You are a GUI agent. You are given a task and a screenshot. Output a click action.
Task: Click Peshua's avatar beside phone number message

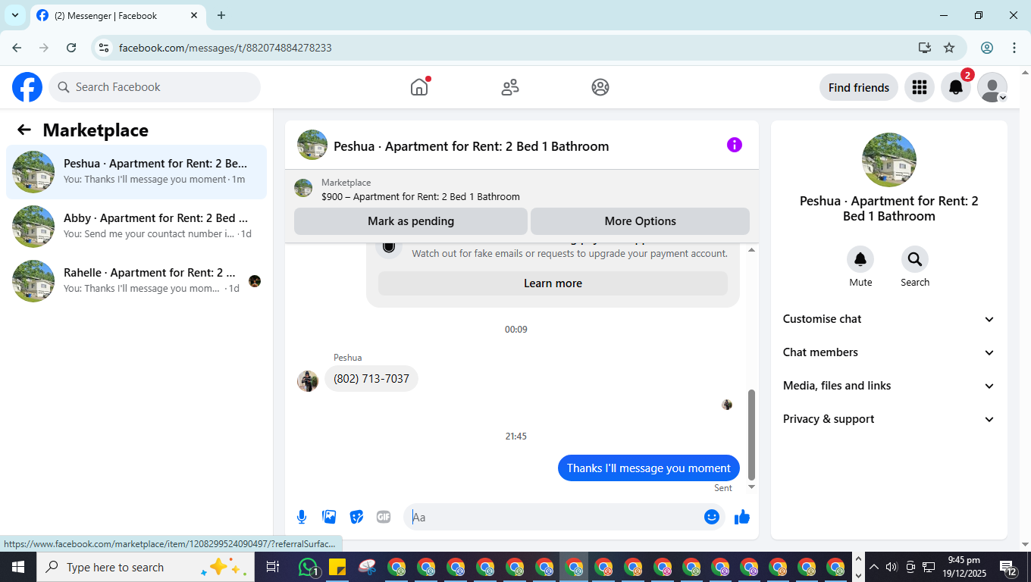point(308,381)
